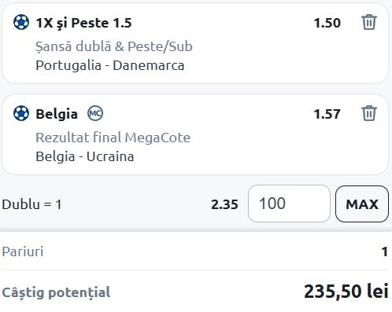
Task: Click the Șansă dublă & Peste/Sub market label
Action: 114,46
